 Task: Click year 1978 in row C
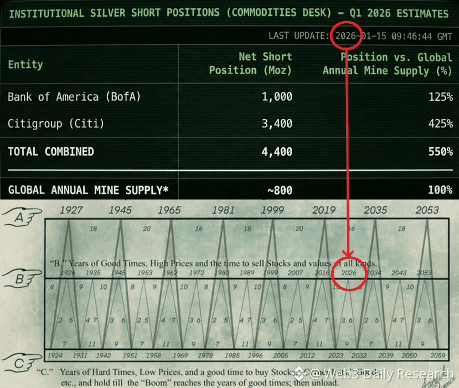205,355
